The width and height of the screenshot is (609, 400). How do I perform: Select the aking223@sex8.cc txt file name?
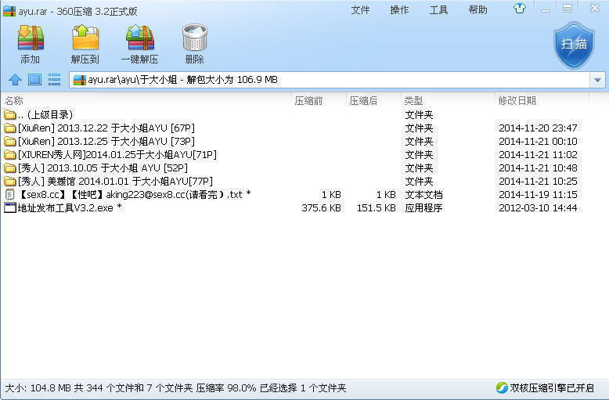[x=135, y=195]
